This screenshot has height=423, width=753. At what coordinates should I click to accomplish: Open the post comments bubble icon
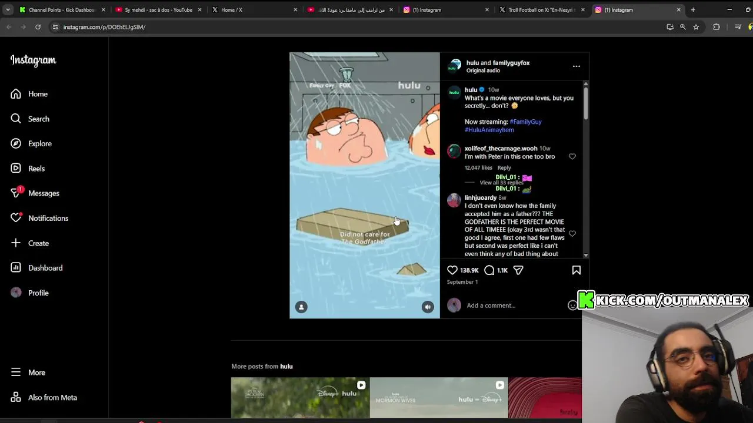click(x=489, y=270)
